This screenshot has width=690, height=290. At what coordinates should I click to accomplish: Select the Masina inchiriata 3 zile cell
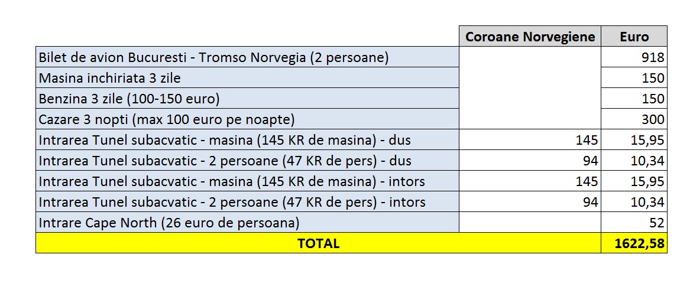click(x=247, y=78)
